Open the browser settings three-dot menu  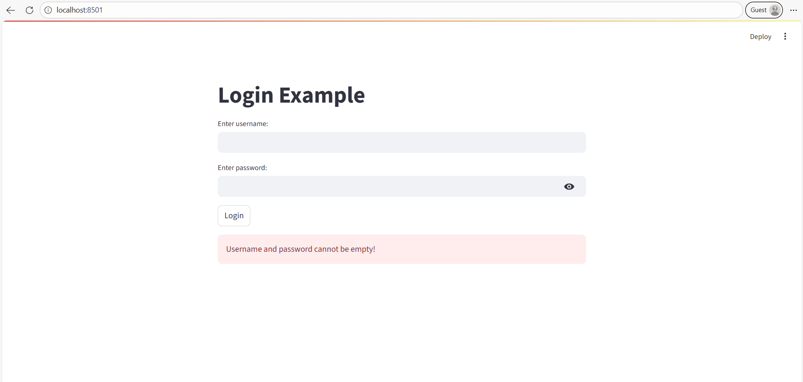coord(794,10)
